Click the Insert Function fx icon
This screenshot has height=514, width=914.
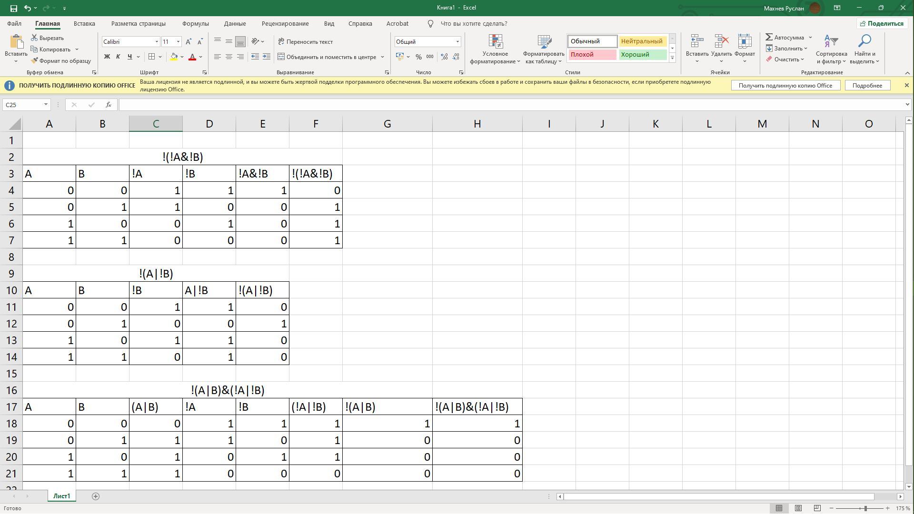pyautogui.click(x=109, y=105)
